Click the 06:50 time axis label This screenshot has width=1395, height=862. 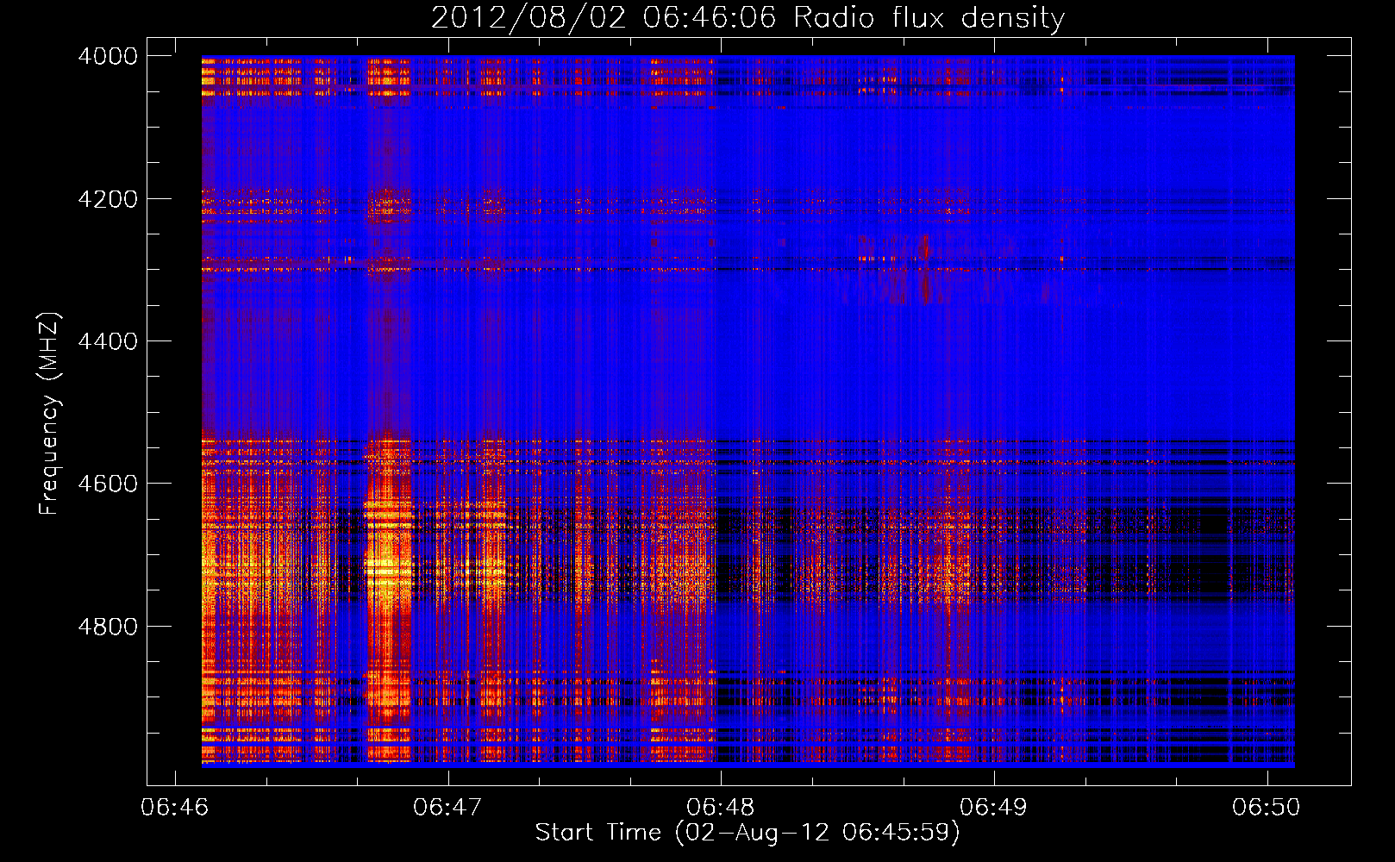pos(1267,807)
